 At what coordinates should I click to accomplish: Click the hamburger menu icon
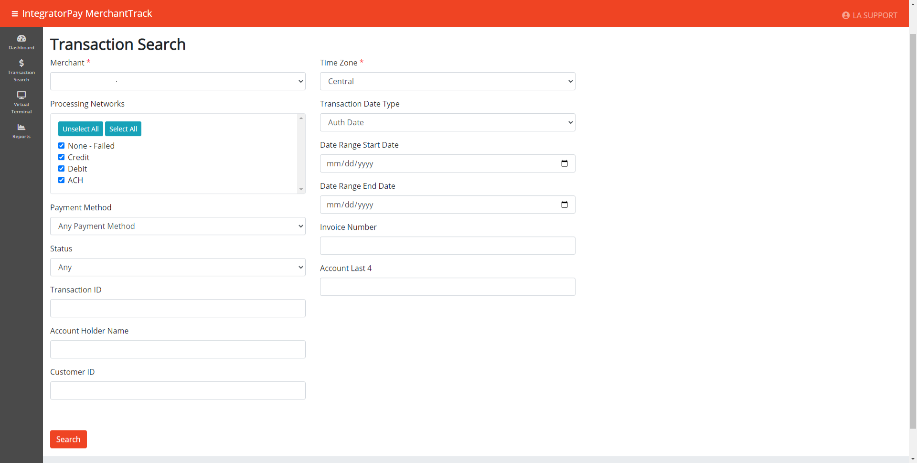coord(14,13)
